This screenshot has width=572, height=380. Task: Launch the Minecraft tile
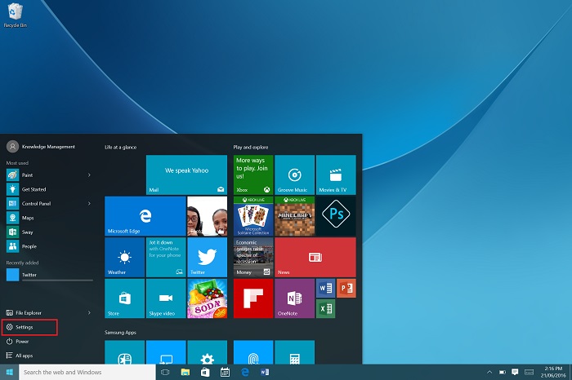294,216
